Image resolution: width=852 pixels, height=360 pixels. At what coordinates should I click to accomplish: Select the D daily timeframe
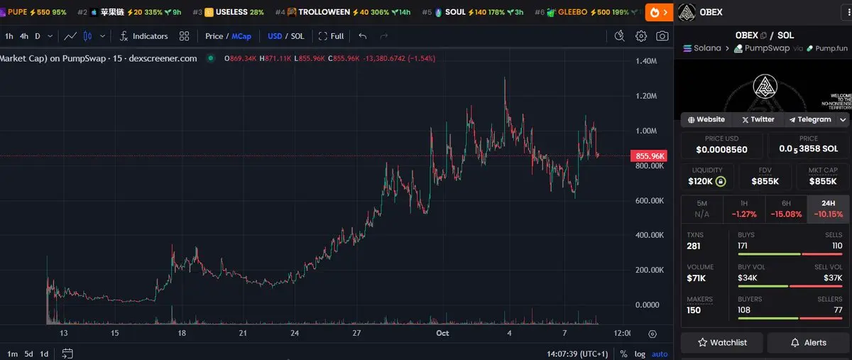(x=38, y=36)
